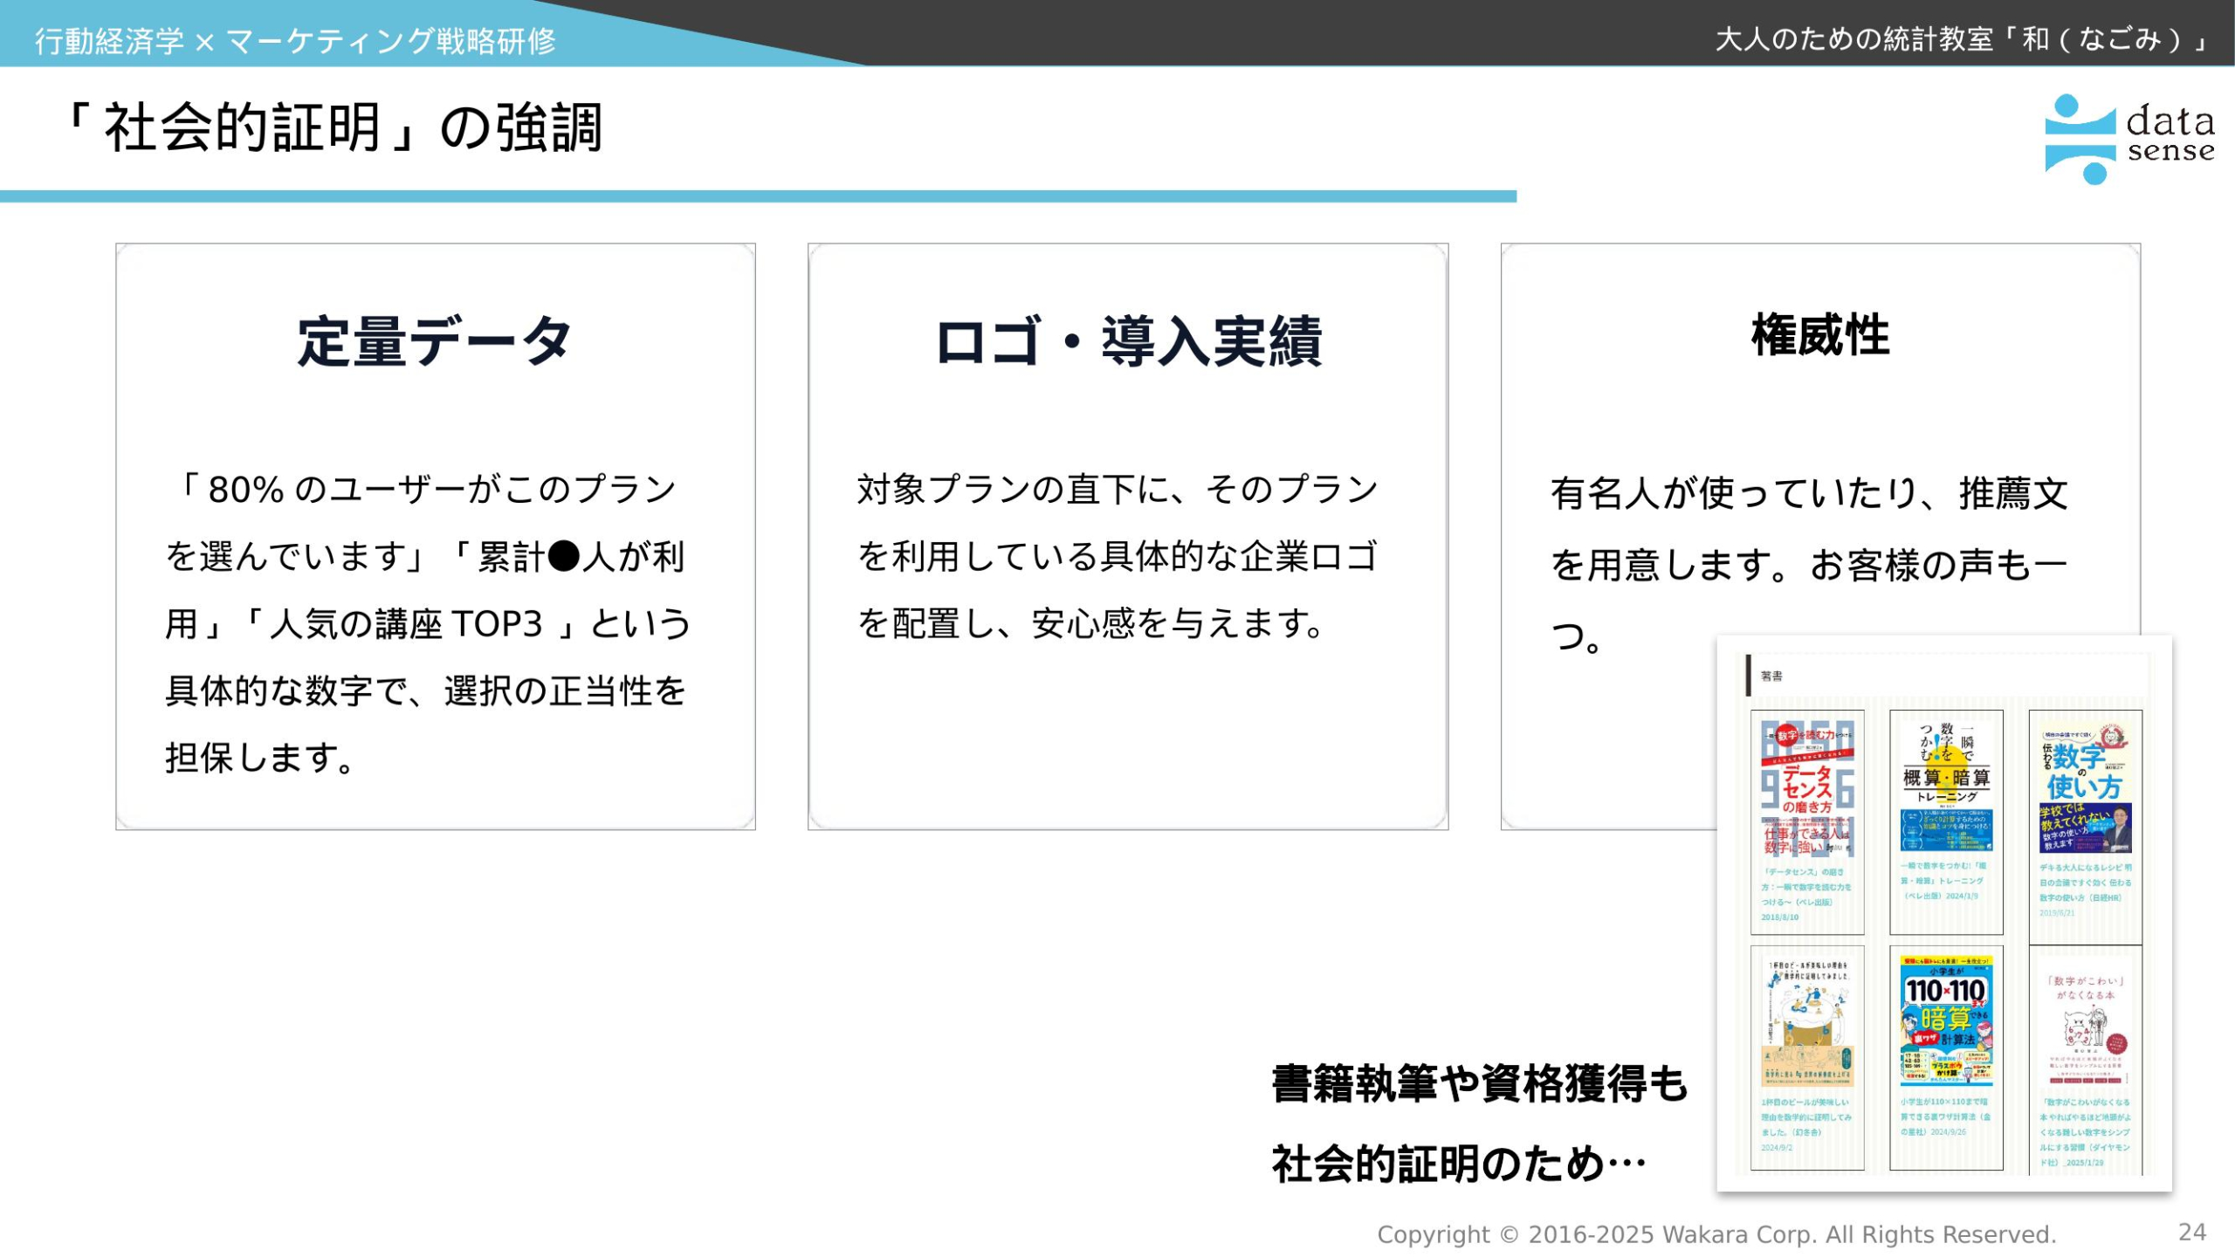The height and width of the screenshot is (1257, 2235).
Task: Select the slide title 「社会的証明」の強調
Action: 332,127
